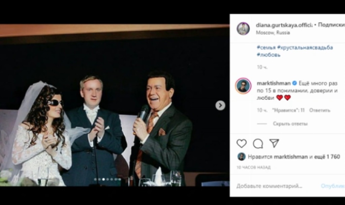This screenshot has width=345, height=205.
Task: Click marktishman's avatar beside the comment
Action: point(243,86)
